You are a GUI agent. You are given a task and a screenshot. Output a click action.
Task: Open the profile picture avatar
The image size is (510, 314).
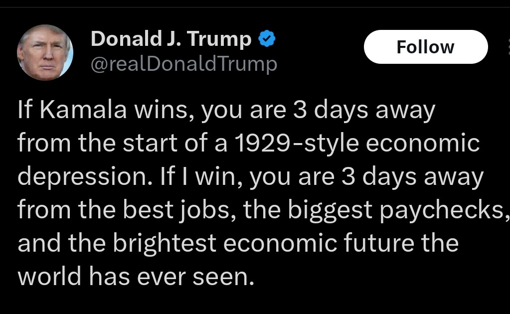tap(45, 52)
